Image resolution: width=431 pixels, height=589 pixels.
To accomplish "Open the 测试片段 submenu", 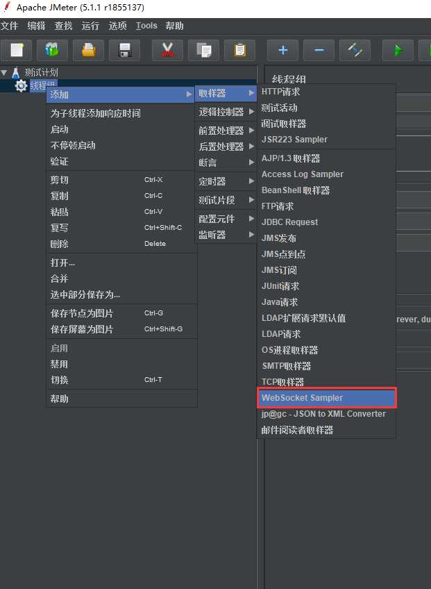I will (x=226, y=200).
